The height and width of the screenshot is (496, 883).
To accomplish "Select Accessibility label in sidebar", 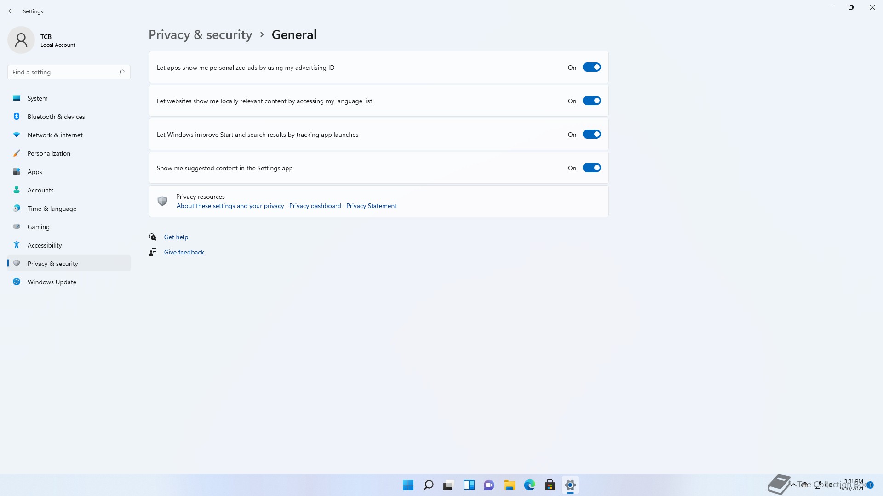I will pos(45,245).
